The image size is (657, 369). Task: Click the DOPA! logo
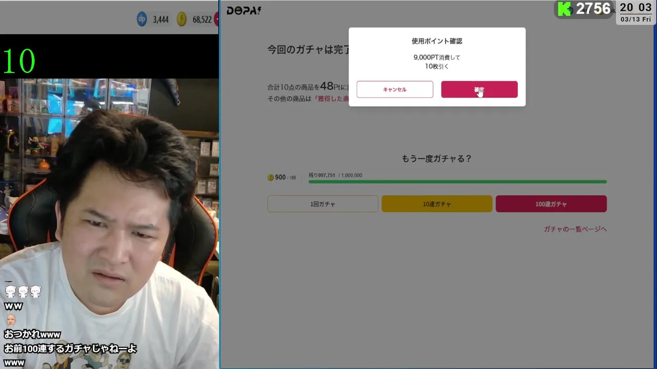tap(244, 10)
